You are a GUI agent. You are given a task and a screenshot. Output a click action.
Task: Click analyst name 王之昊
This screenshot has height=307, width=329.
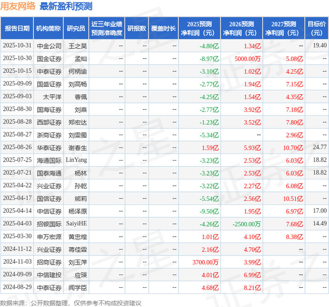pyautogui.click(x=78, y=46)
